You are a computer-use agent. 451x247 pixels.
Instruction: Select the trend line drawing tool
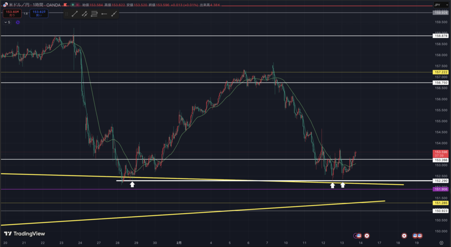coord(74,14)
